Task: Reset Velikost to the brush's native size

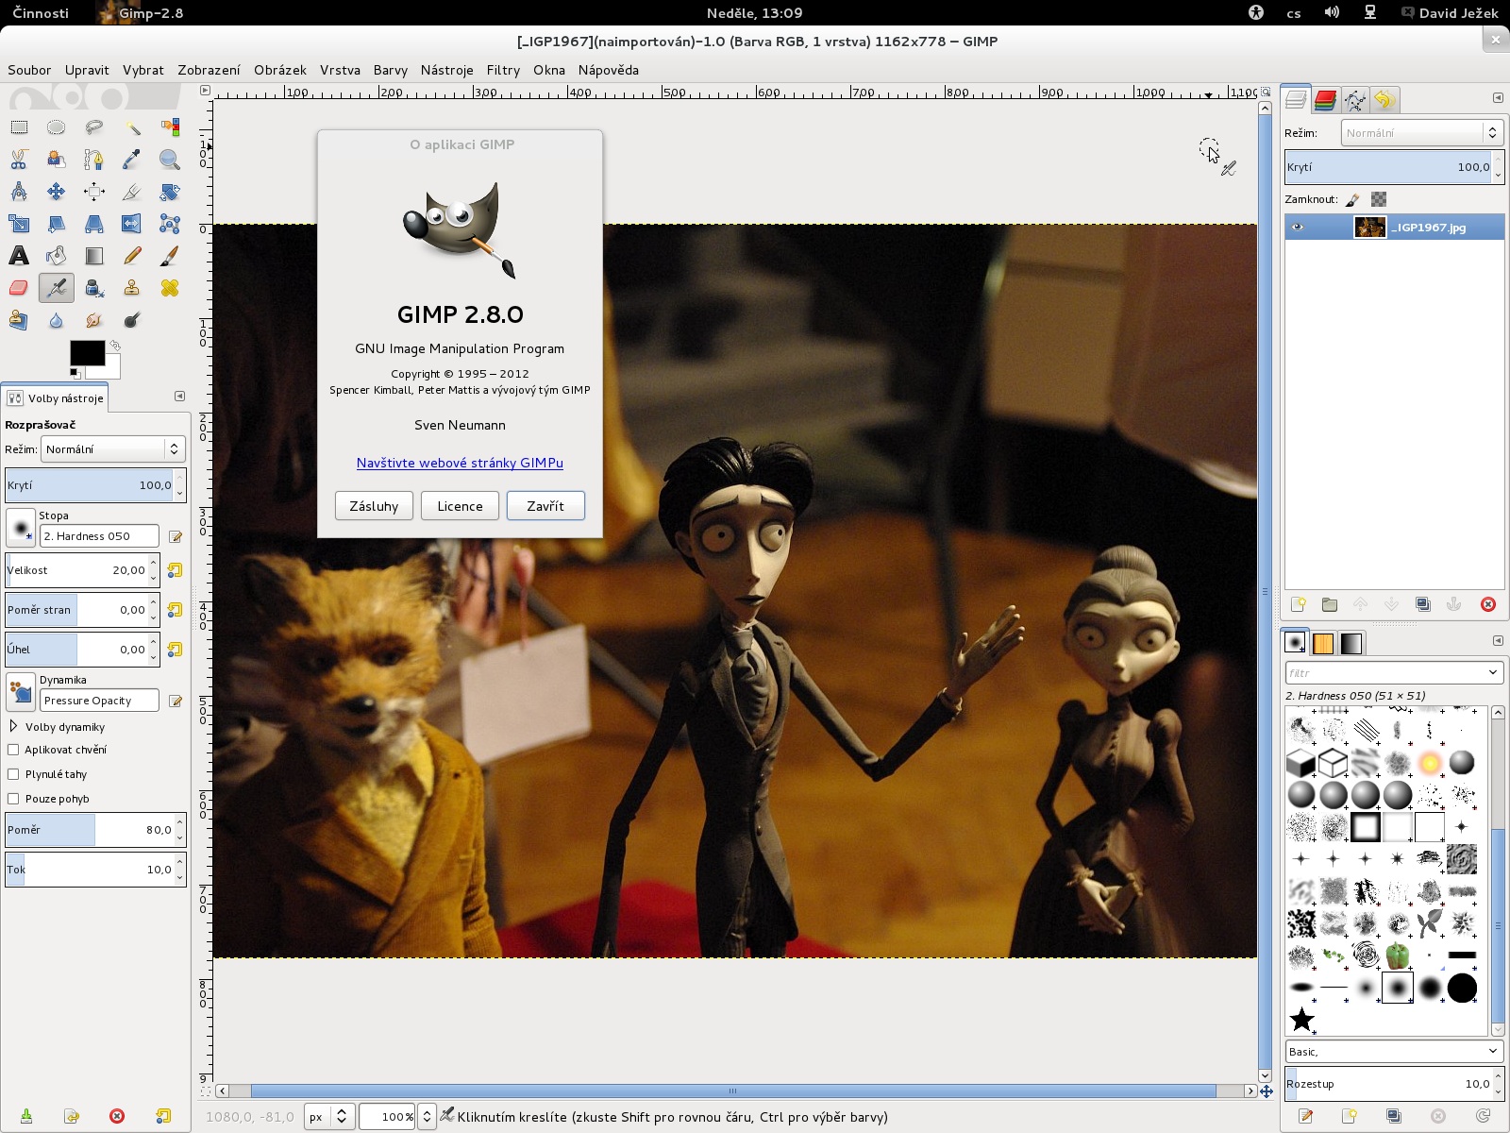Action: coord(175,570)
